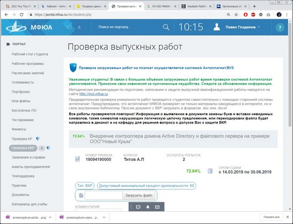
Task: Click the browser back arrow
Action: [x=6, y=15]
